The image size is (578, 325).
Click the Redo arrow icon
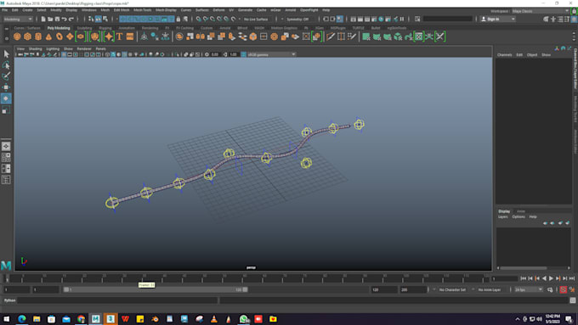click(71, 19)
